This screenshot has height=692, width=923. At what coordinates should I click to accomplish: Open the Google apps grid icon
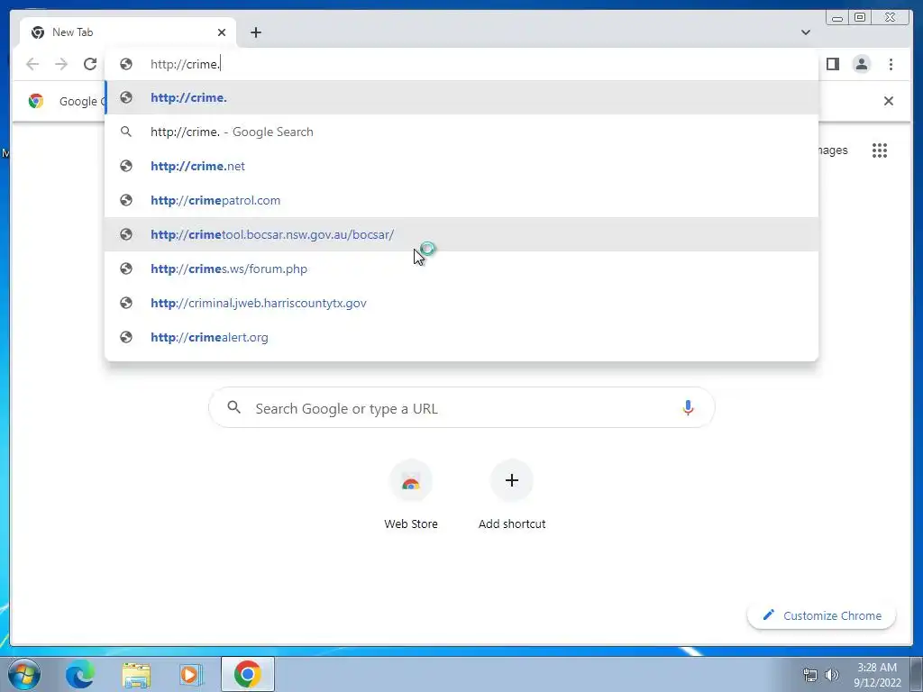(880, 150)
